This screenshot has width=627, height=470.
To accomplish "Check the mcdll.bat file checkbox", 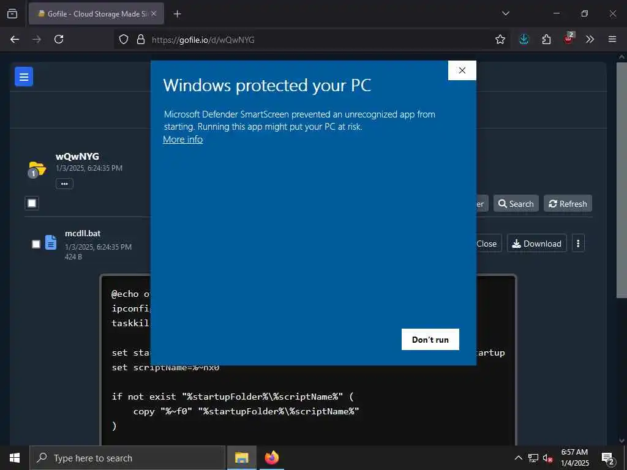I will [x=36, y=244].
